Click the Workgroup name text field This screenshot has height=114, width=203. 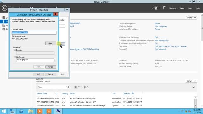click(35, 60)
